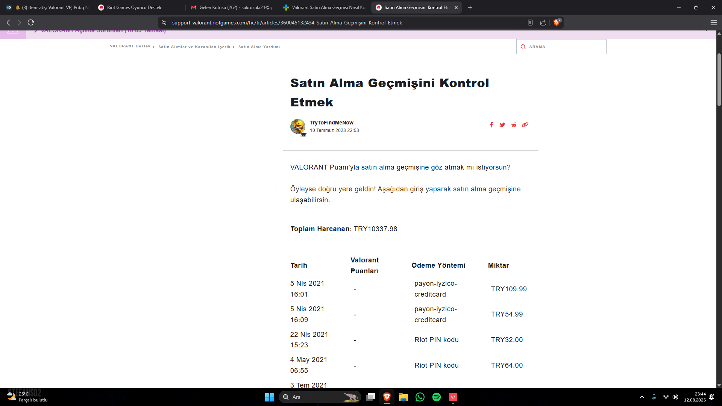Open Satın Alımlar ve Kazanılan İçerik breadcrumb
Screen dimensions: 722x406
tap(194, 47)
